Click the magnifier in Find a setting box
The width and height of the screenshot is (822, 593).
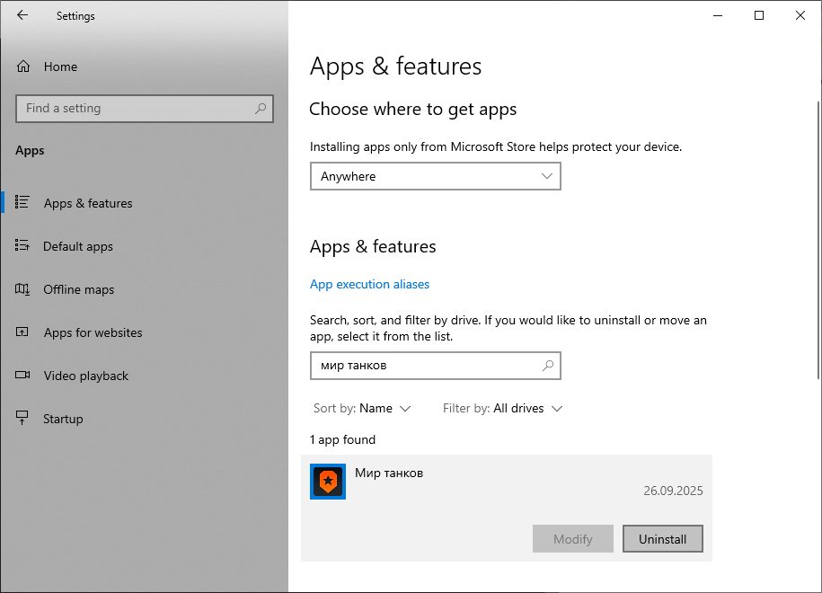coord(261,109)
